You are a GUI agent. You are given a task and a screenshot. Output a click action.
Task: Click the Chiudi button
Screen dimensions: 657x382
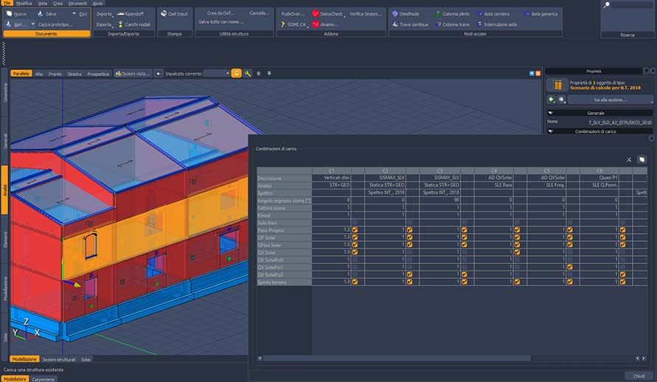point(638,375)
